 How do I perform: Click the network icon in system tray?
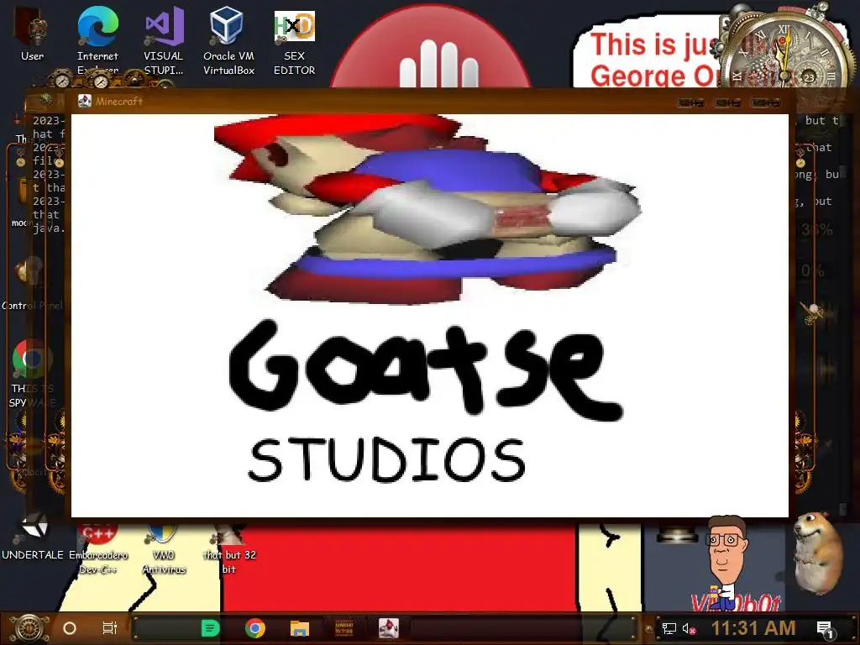click(669, 628)
